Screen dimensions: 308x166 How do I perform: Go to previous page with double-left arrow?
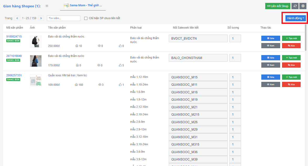pyautogui.click(x=17, y=18)
